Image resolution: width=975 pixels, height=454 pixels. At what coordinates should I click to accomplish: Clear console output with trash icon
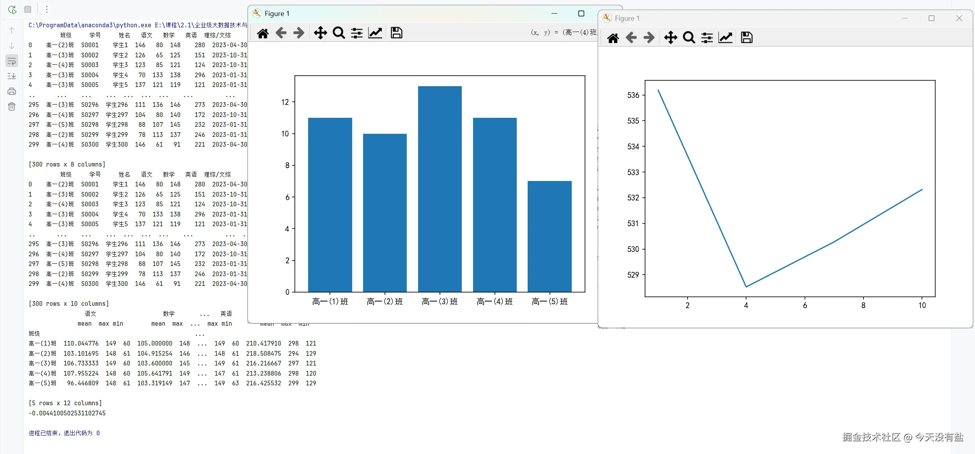click(12, 106)
